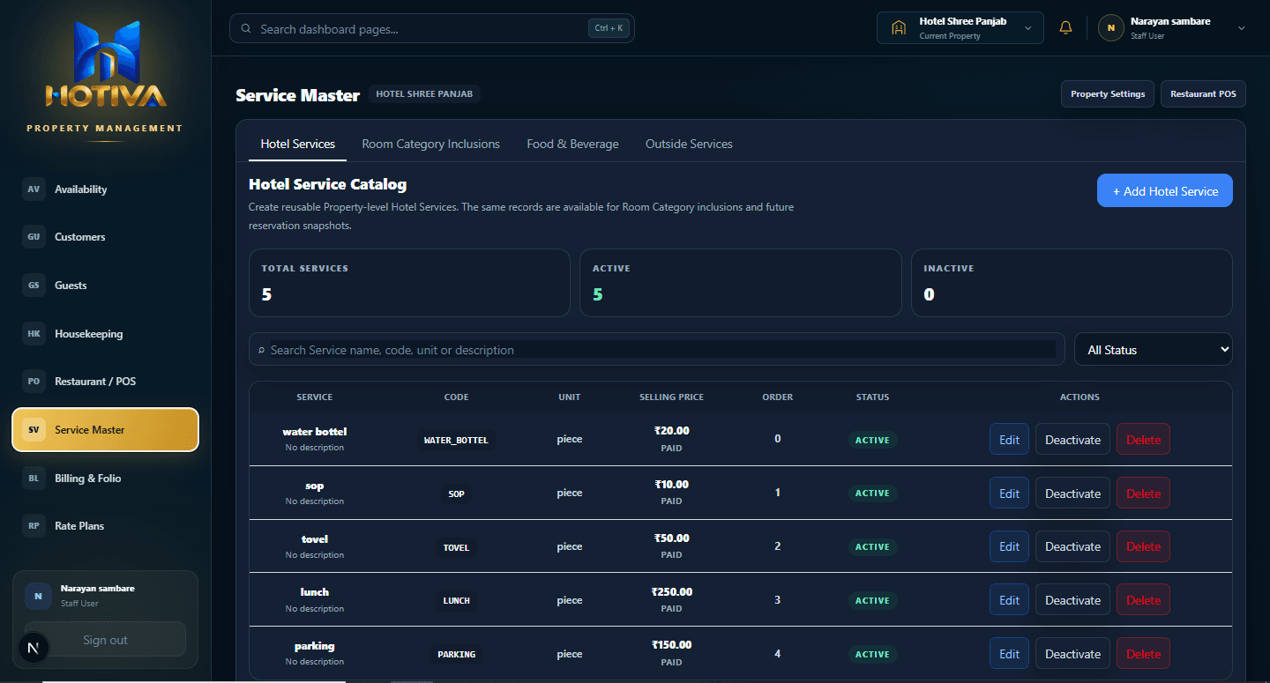Open the All Status filter dropdown
Screen dimensions: 1270x683
click(x=1154, y=349)
